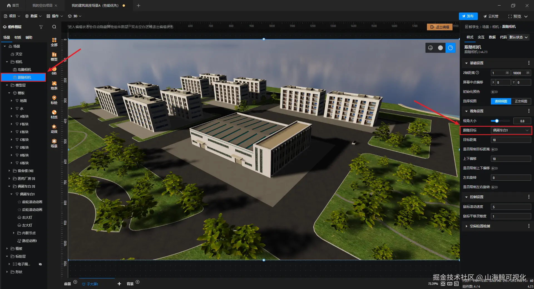Click the fit-to-screen icon in status bar

click(x=443, y=284)
